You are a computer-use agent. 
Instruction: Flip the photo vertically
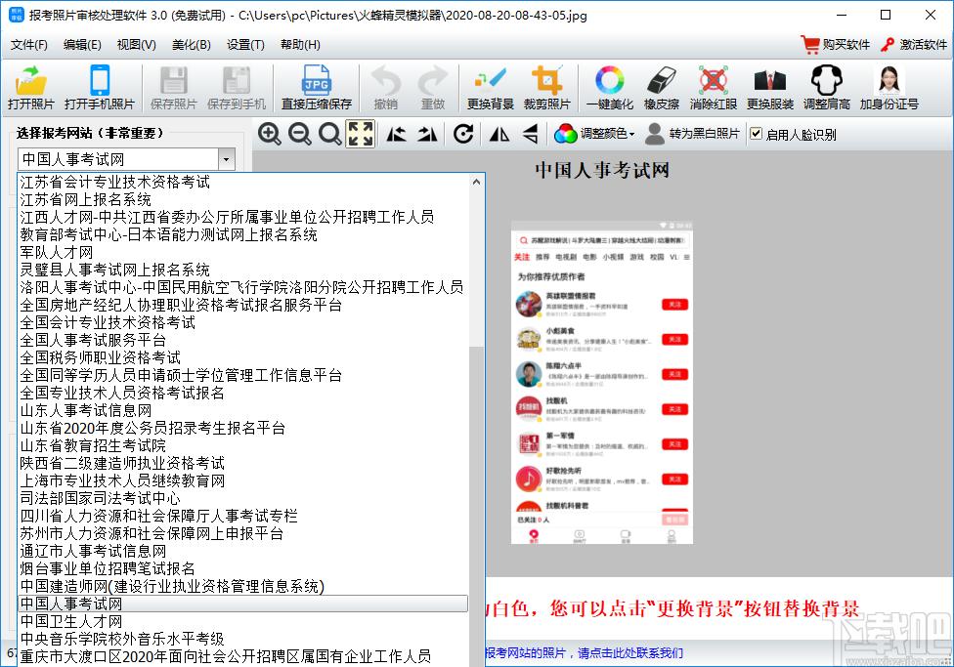point(531,133)
